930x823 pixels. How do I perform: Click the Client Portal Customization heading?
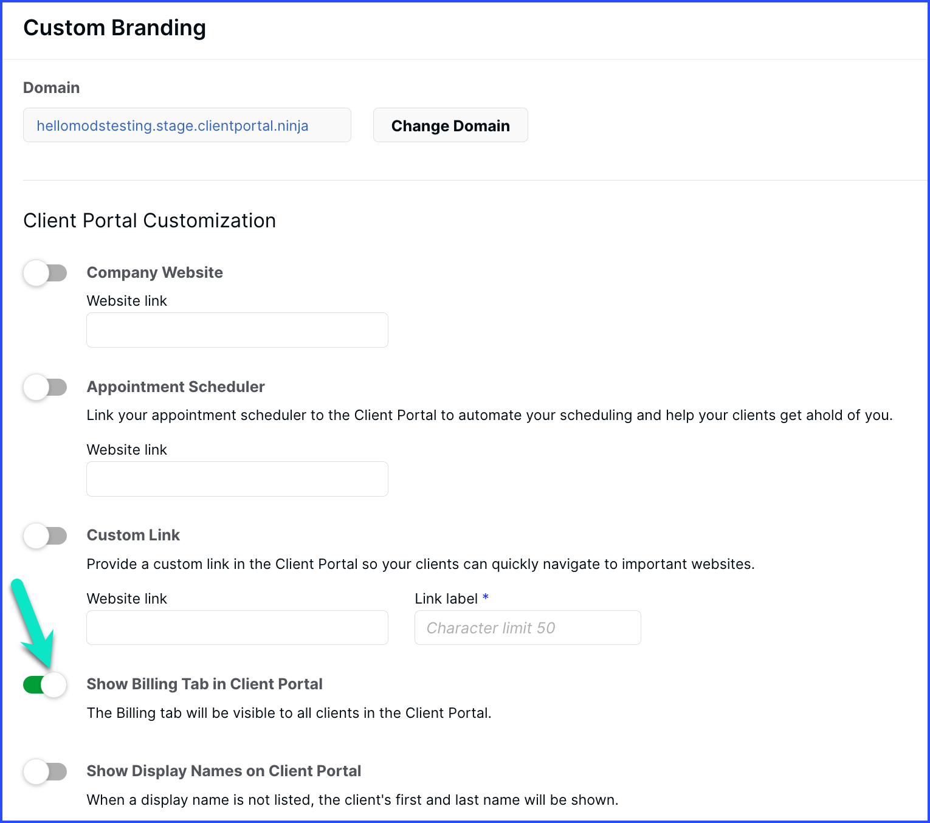tap(150, 221)
